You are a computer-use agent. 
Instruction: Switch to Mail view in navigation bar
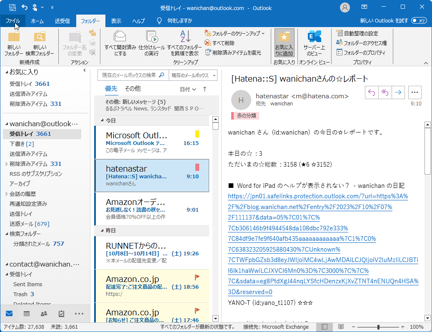point(9,314)
